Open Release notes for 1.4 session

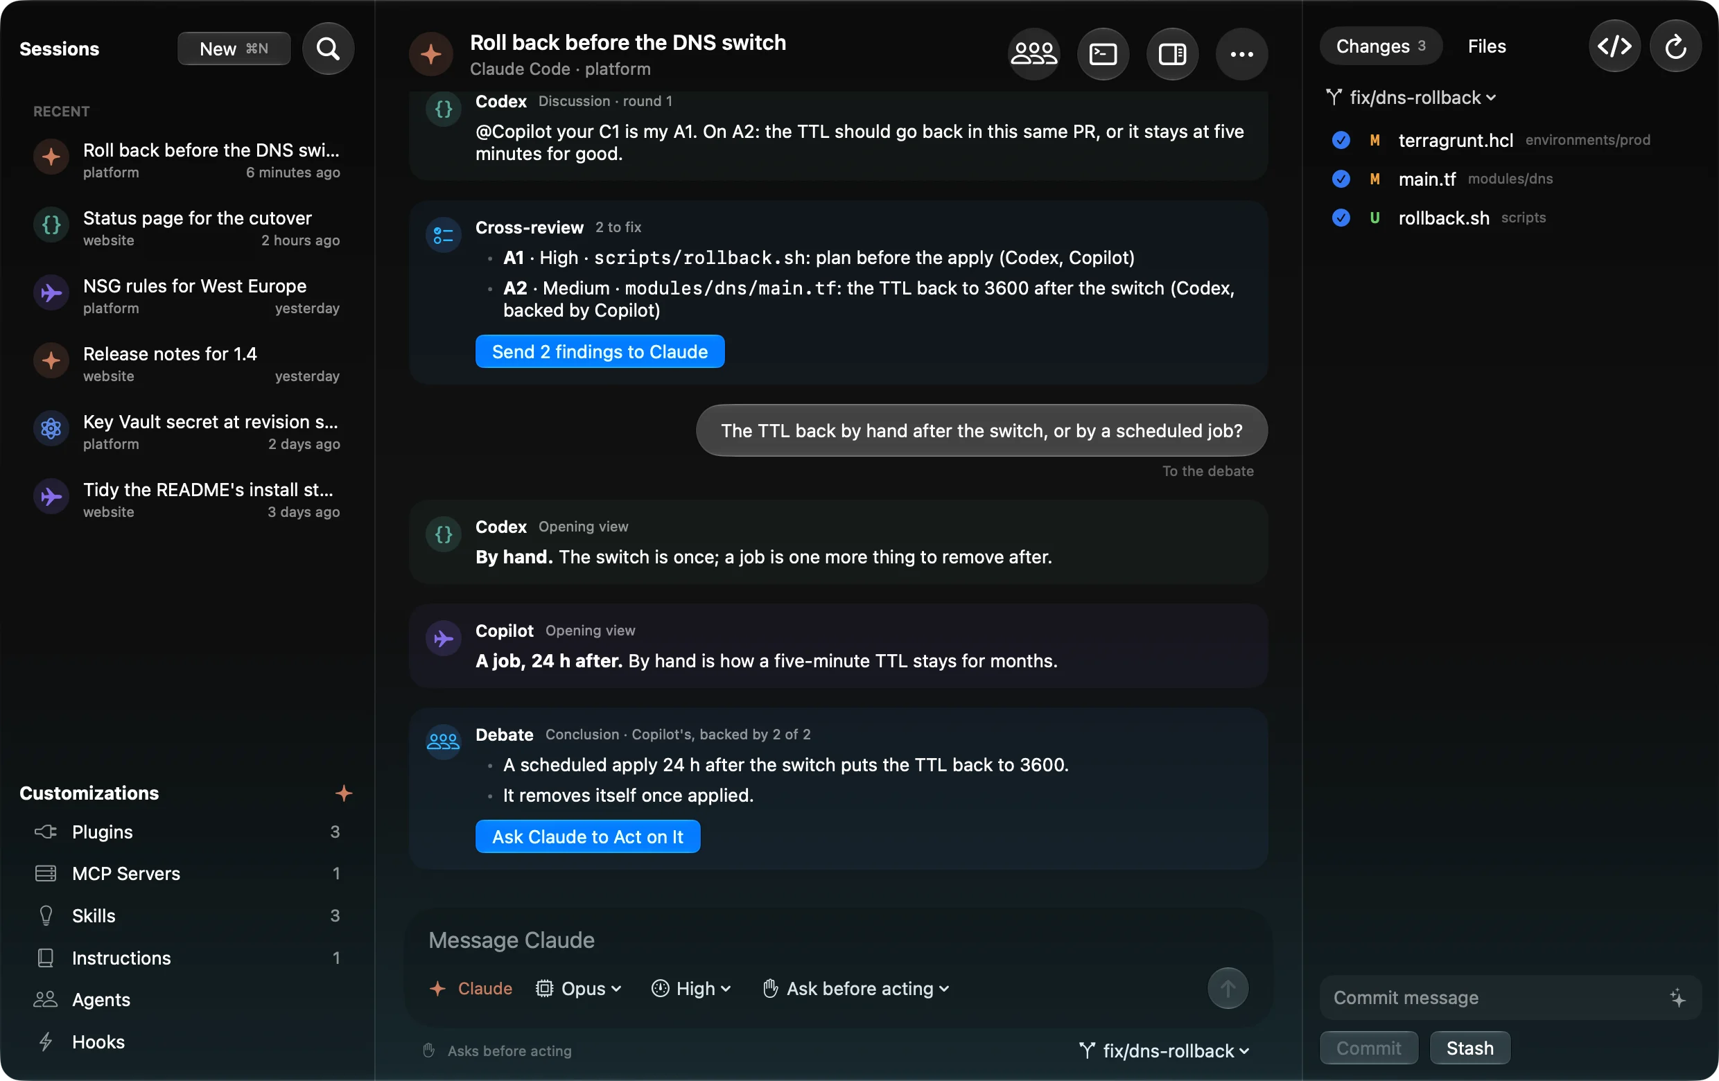click(x=187, y=363)
